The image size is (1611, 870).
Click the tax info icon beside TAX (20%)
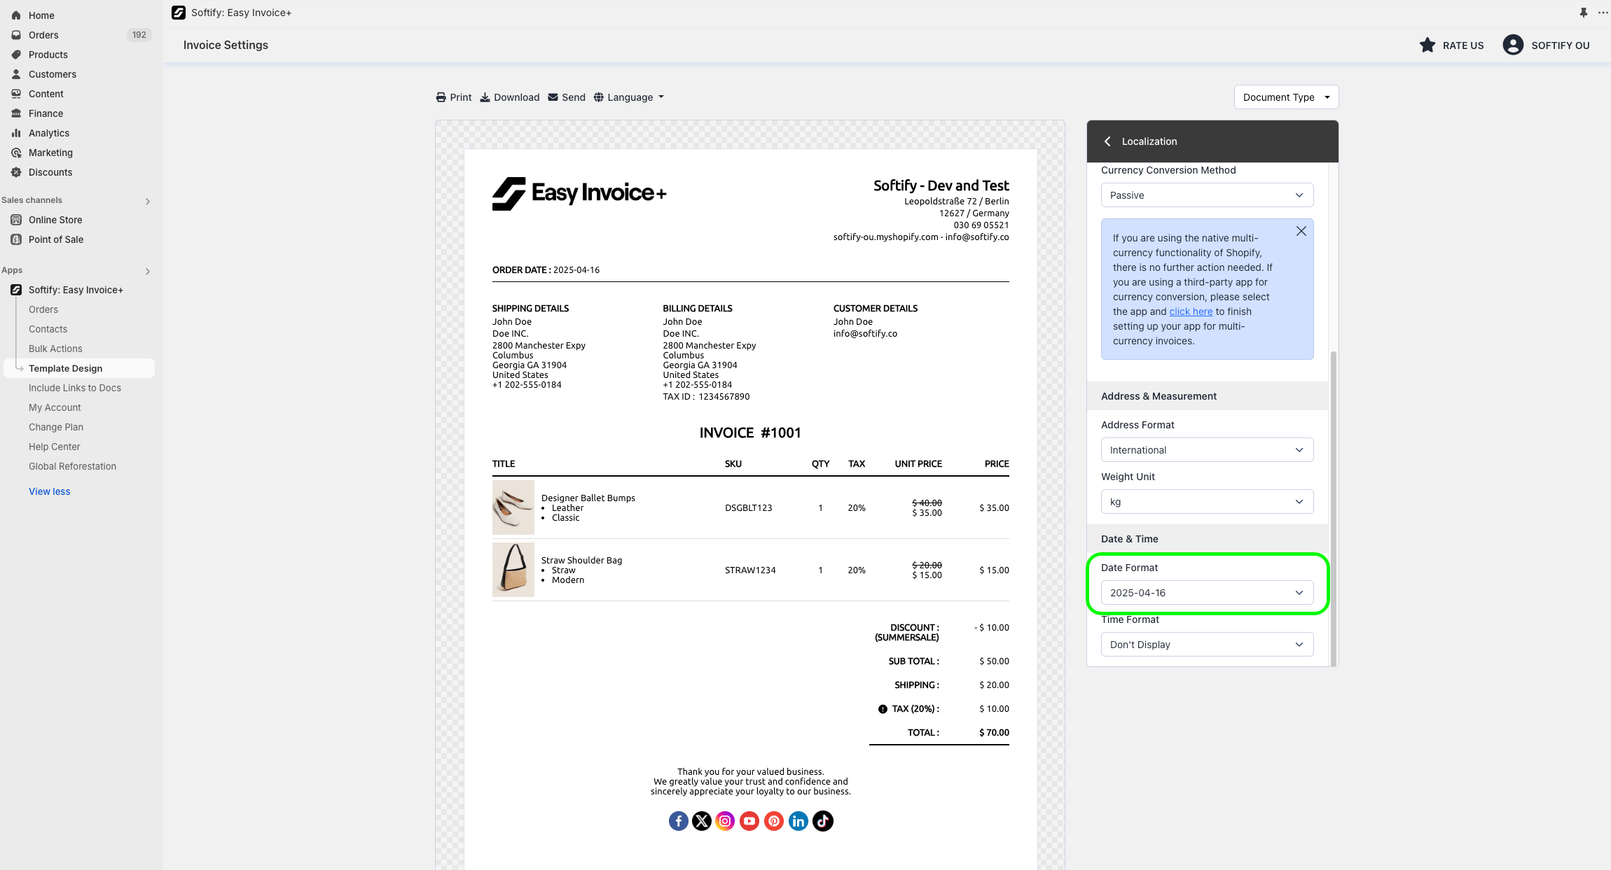[883, 709]
